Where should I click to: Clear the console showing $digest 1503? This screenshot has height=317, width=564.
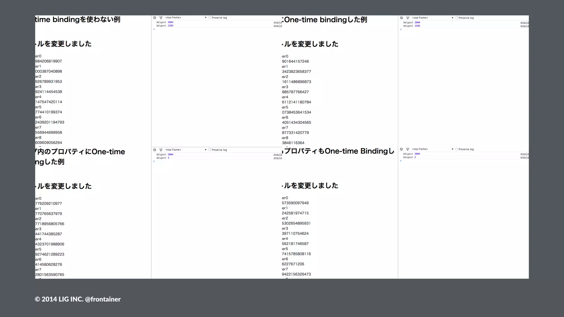point(155,18)
